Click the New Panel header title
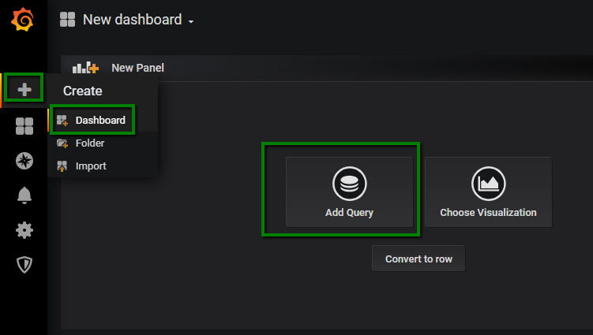The width and height of the screenshot is (593, 335). coord(137,68)
